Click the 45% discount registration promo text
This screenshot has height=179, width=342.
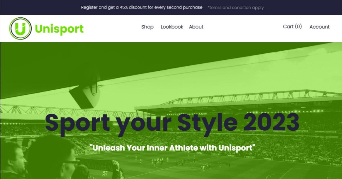(x=142, y=7)
